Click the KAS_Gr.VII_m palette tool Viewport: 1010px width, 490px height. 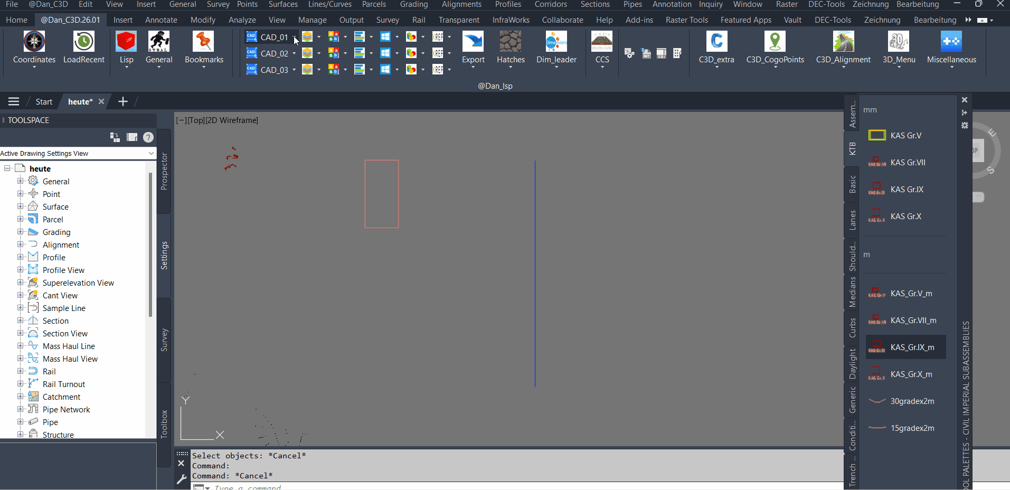[x=906, y=321]
